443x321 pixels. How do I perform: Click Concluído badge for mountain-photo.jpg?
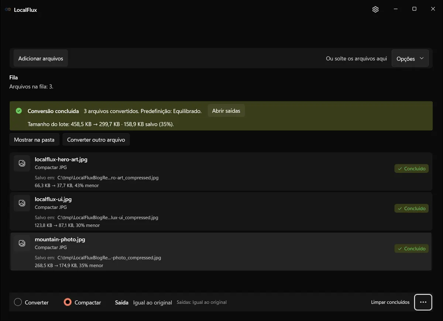point(412,249)
